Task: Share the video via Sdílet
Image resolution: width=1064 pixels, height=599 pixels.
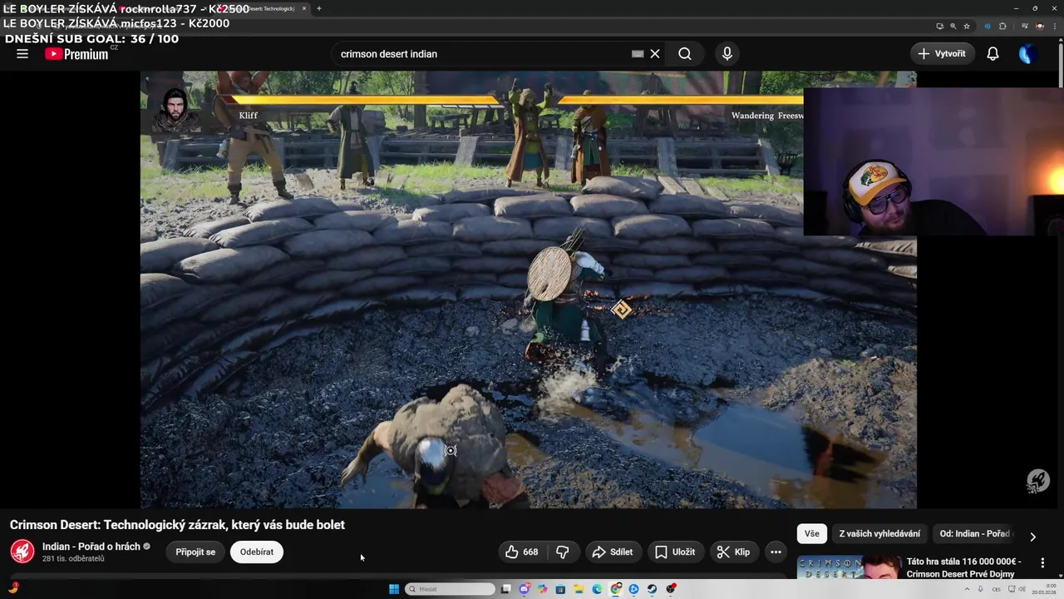Action: point(613,552)
